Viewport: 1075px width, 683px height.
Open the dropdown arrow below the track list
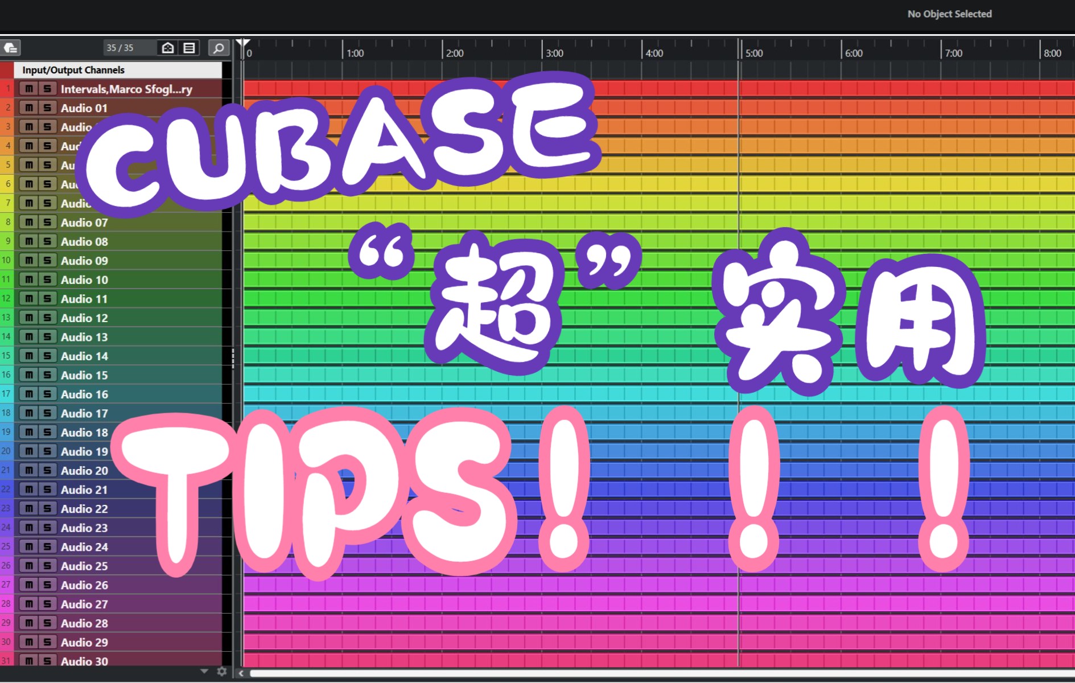203,671
